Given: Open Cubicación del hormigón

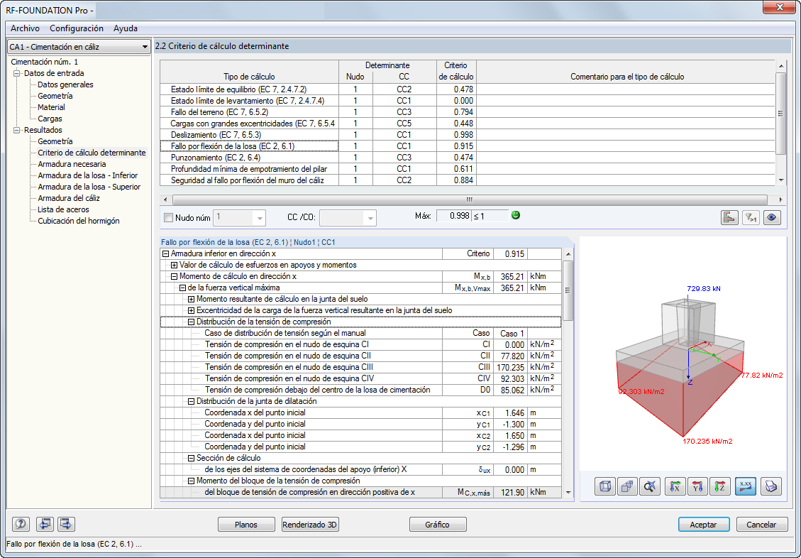Looking at the screenshot, I should tap(78, 221).
